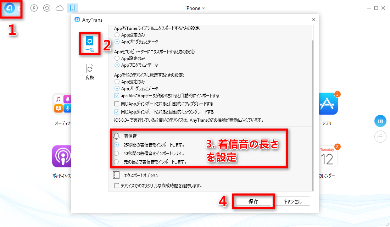Click the AnyTrans logo in dialog title
This screenshot has height=227, width=390.
(x=77, y=20)
